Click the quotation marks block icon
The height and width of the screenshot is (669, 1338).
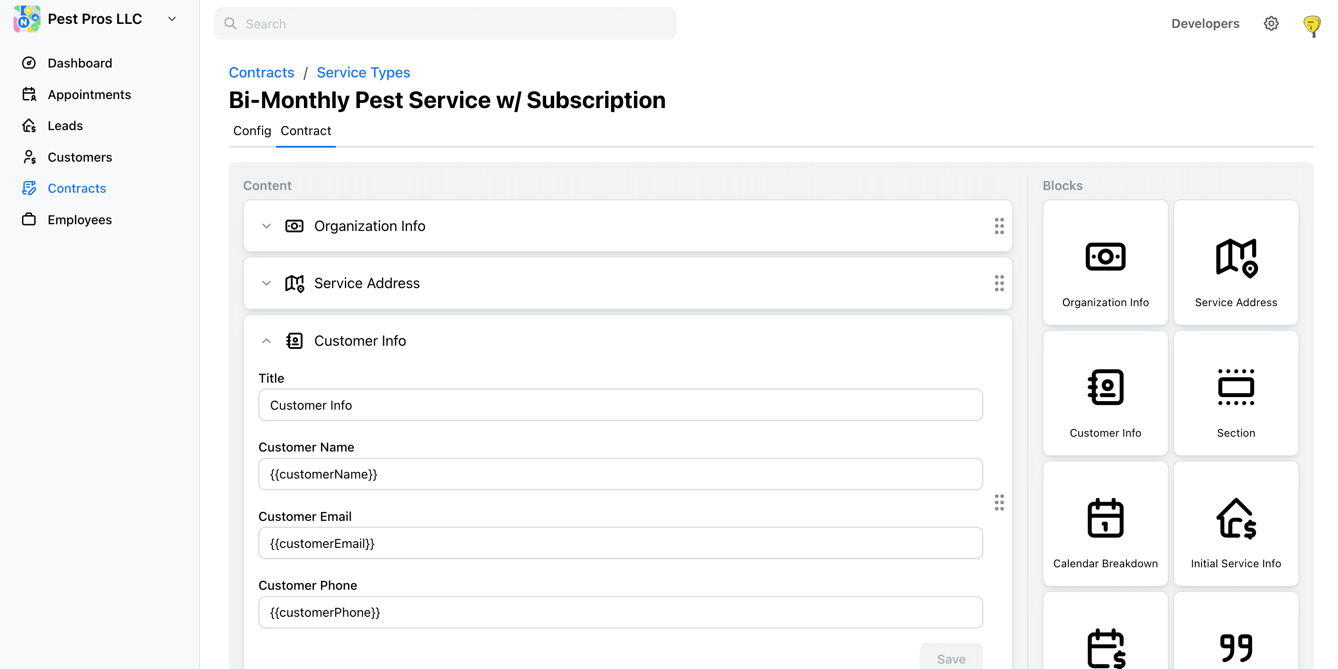pos(1236,647)
